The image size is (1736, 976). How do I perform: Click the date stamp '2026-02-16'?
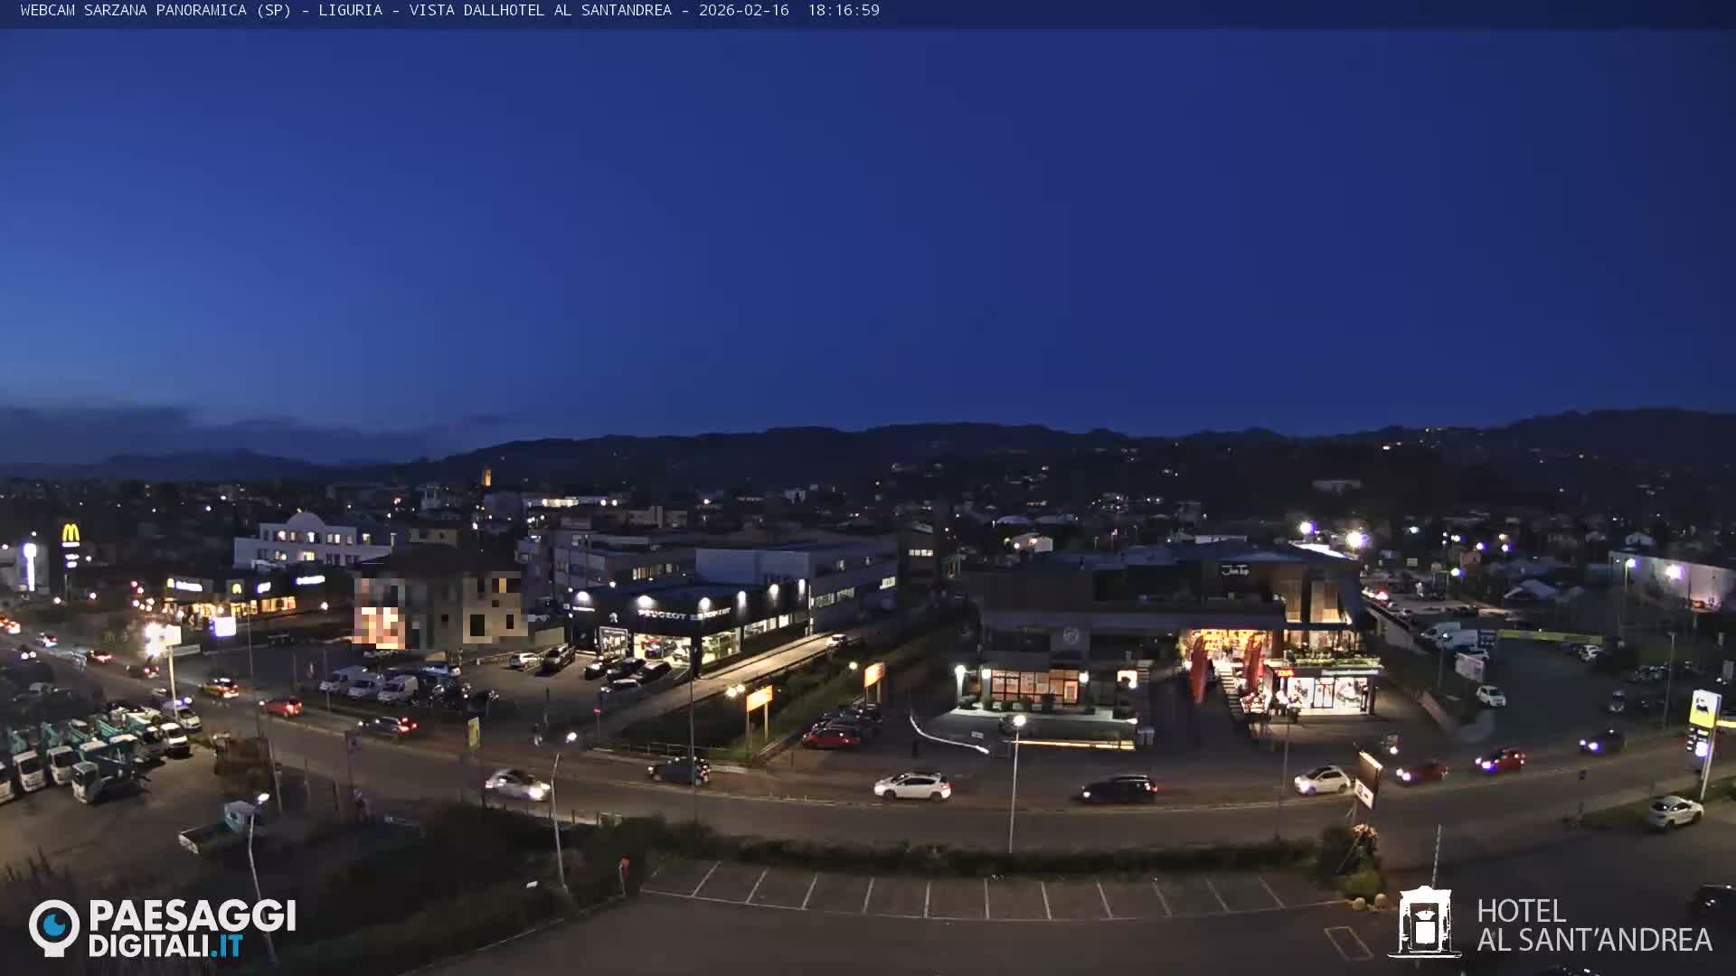743,10
